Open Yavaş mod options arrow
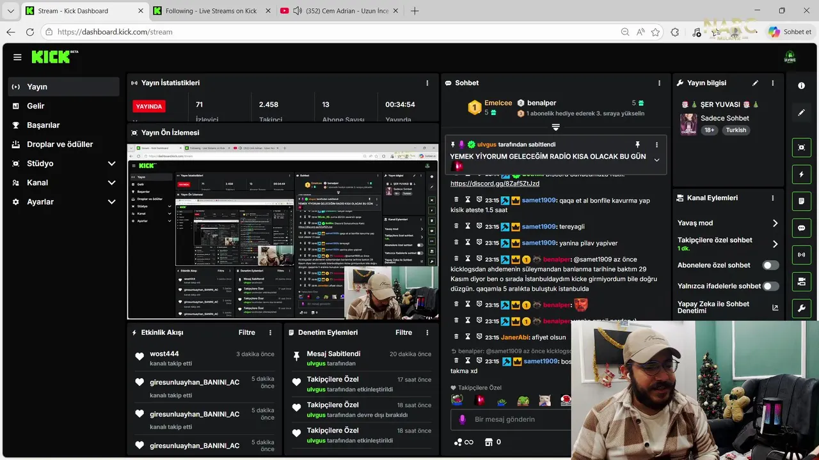 (775, 223)
